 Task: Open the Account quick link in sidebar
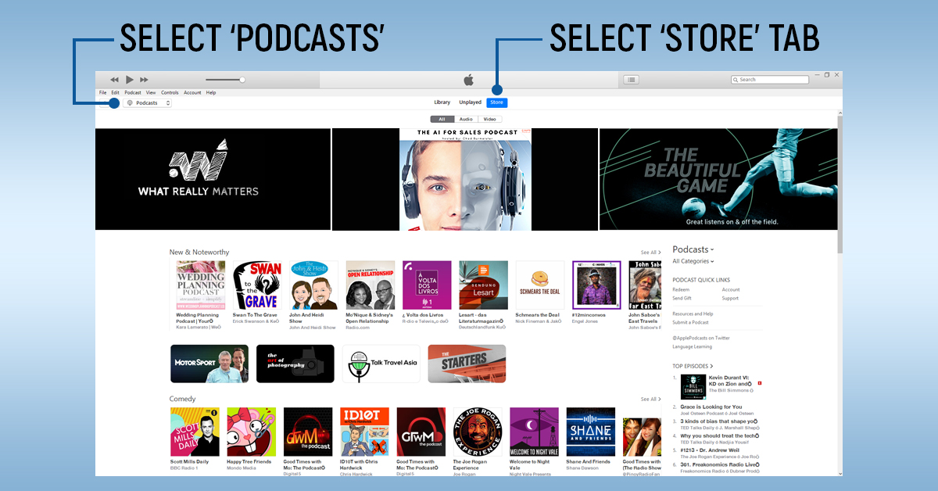[x=731, y=289]
